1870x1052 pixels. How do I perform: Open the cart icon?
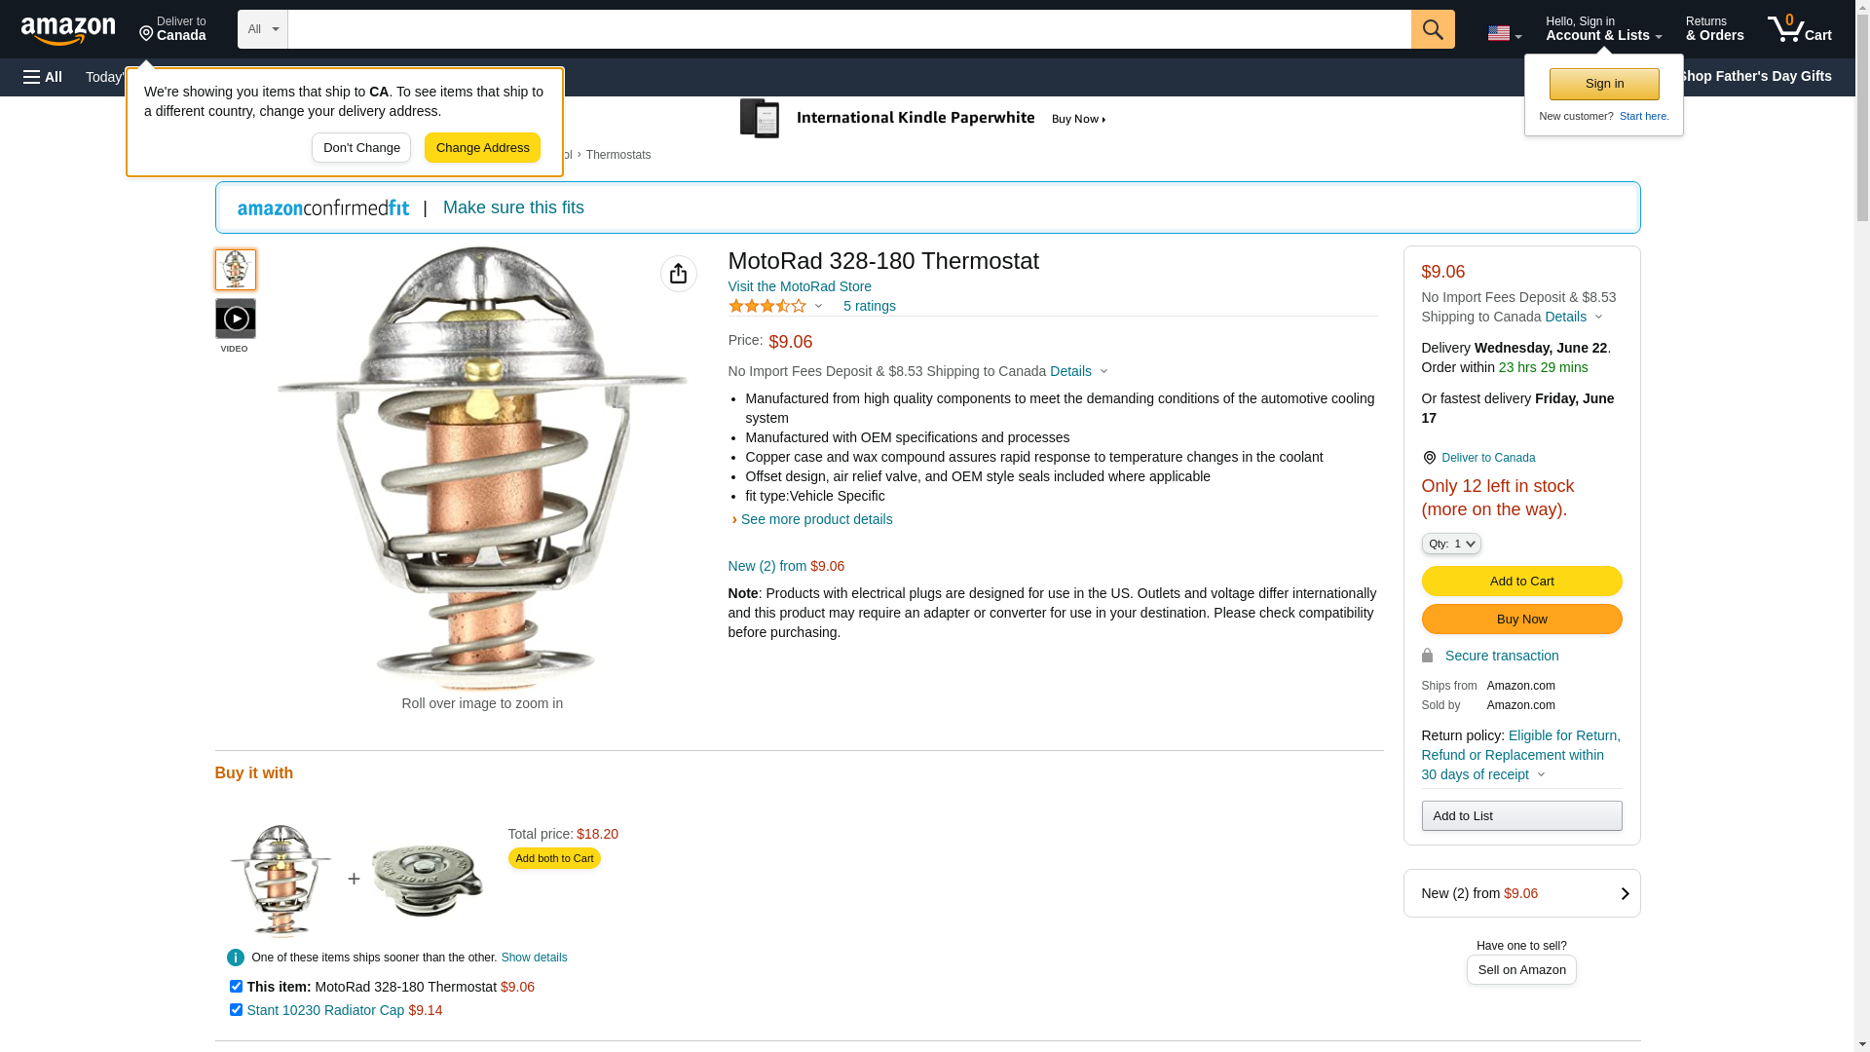[1799, 29]
